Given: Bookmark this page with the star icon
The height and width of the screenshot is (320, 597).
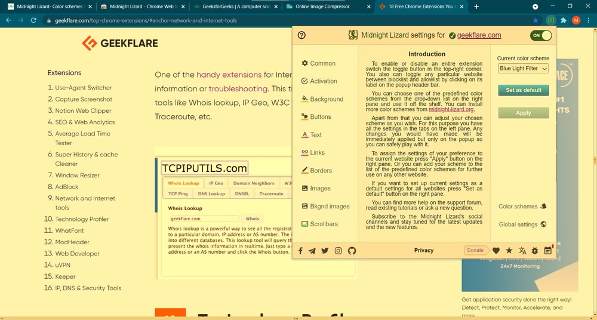Looking at the screenshot, I should point(536,20).
